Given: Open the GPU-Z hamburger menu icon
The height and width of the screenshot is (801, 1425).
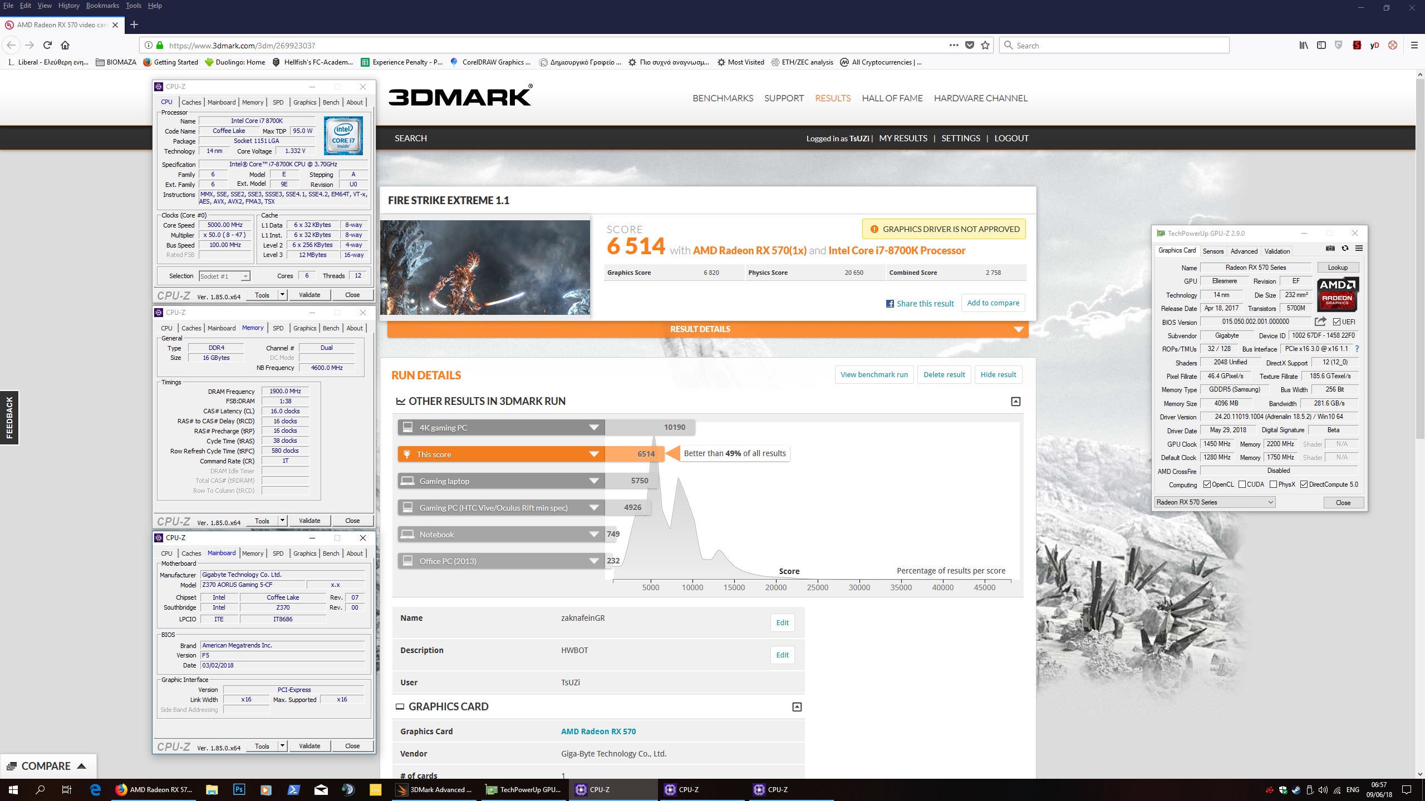Looking at the screenshot, I should [1359, 249].
